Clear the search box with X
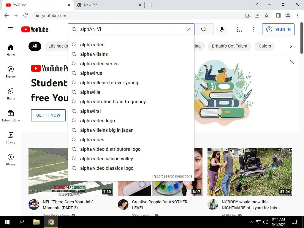The width and height of the screenshot is (304, 228). pos(189,29)
